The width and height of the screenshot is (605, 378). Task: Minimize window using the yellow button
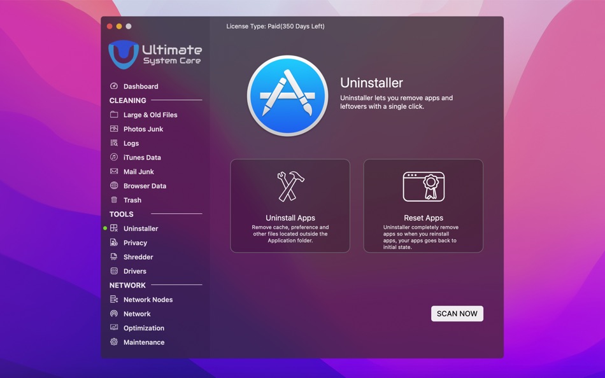[x=119, y=26]
